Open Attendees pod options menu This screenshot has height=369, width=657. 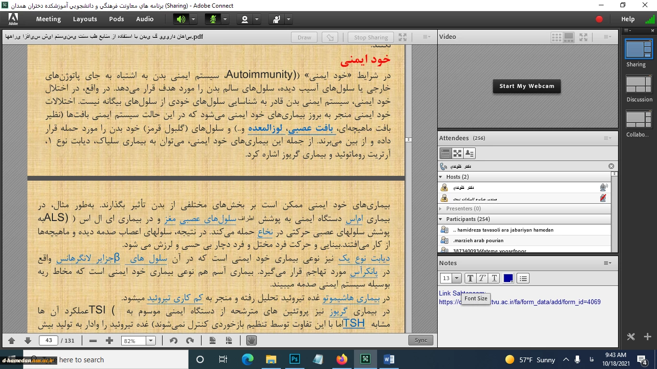click(x=607, y=138)
